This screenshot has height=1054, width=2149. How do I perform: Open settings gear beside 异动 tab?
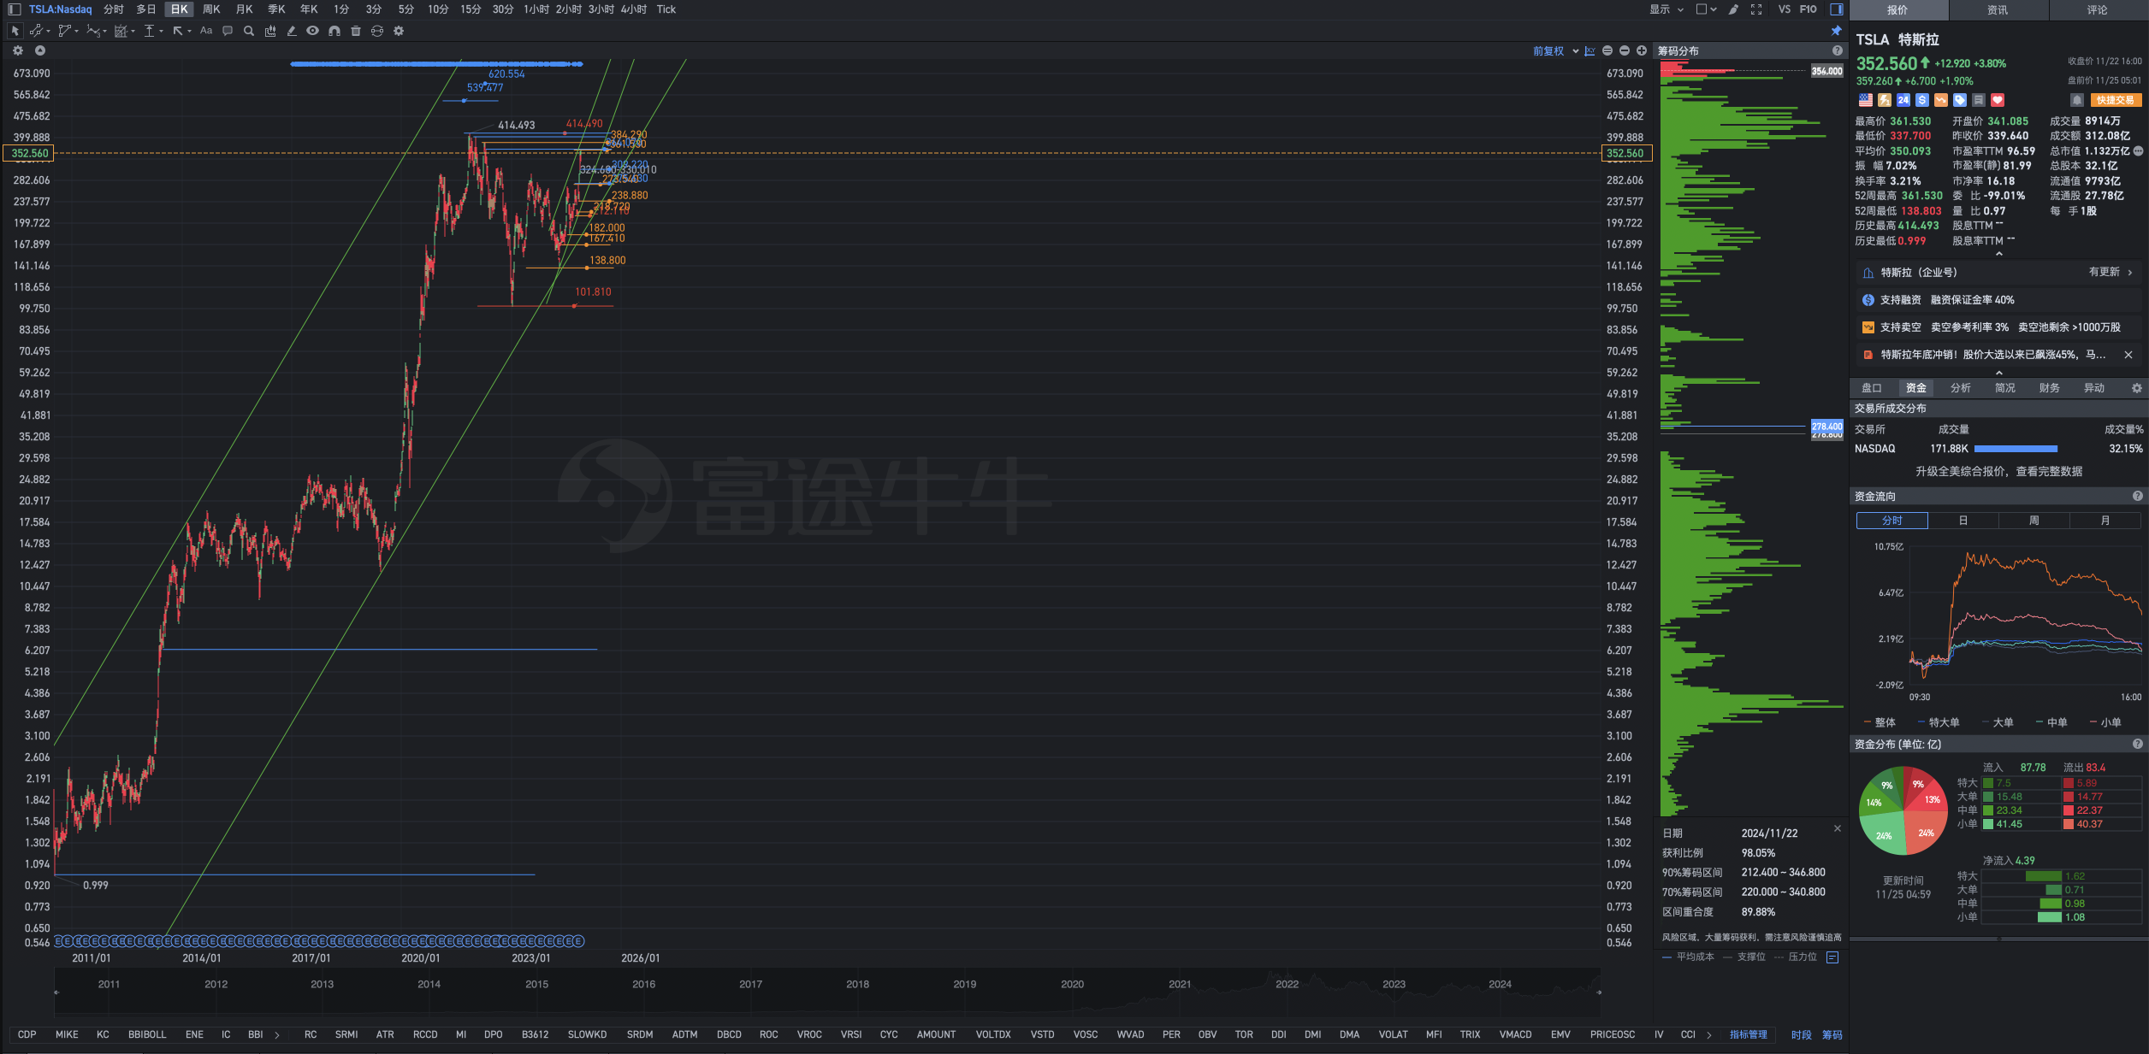coord(2136,388)
